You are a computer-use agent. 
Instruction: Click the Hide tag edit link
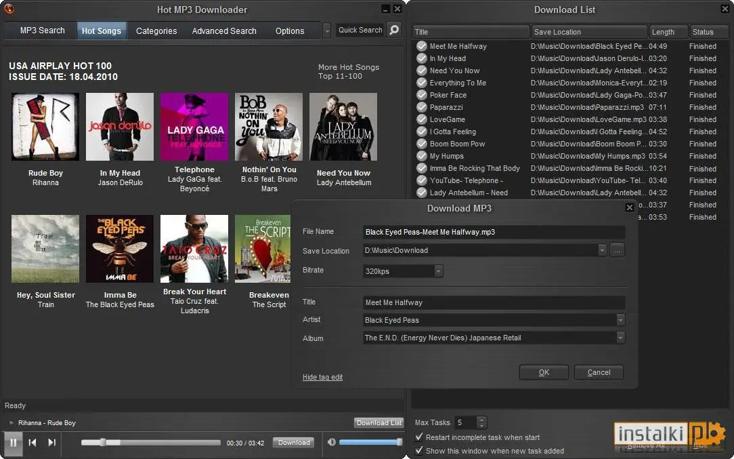[322, 377]
